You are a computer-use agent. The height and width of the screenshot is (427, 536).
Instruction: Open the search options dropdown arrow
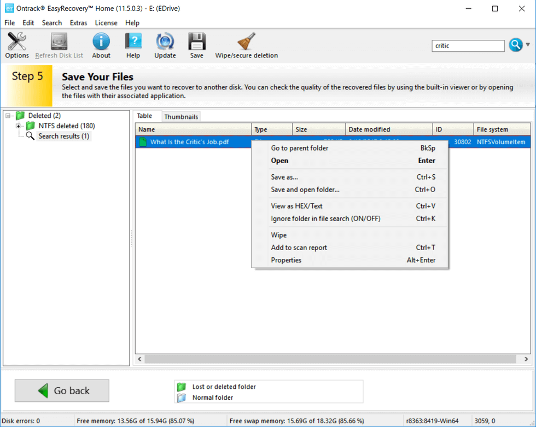527,45
